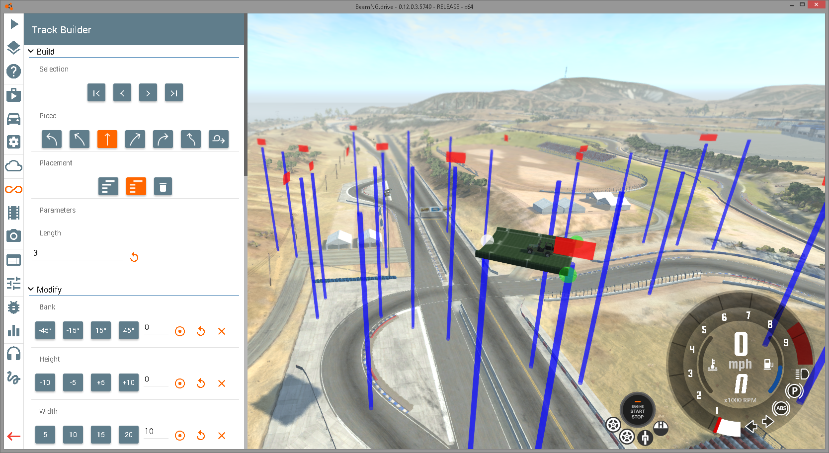Select the grey placement mode icon
The height and width of the screenshot is (453, 829).
(108, 187)
